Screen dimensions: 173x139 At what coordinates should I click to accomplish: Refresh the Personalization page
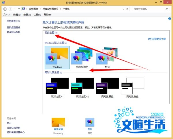(x=127, y=9)
